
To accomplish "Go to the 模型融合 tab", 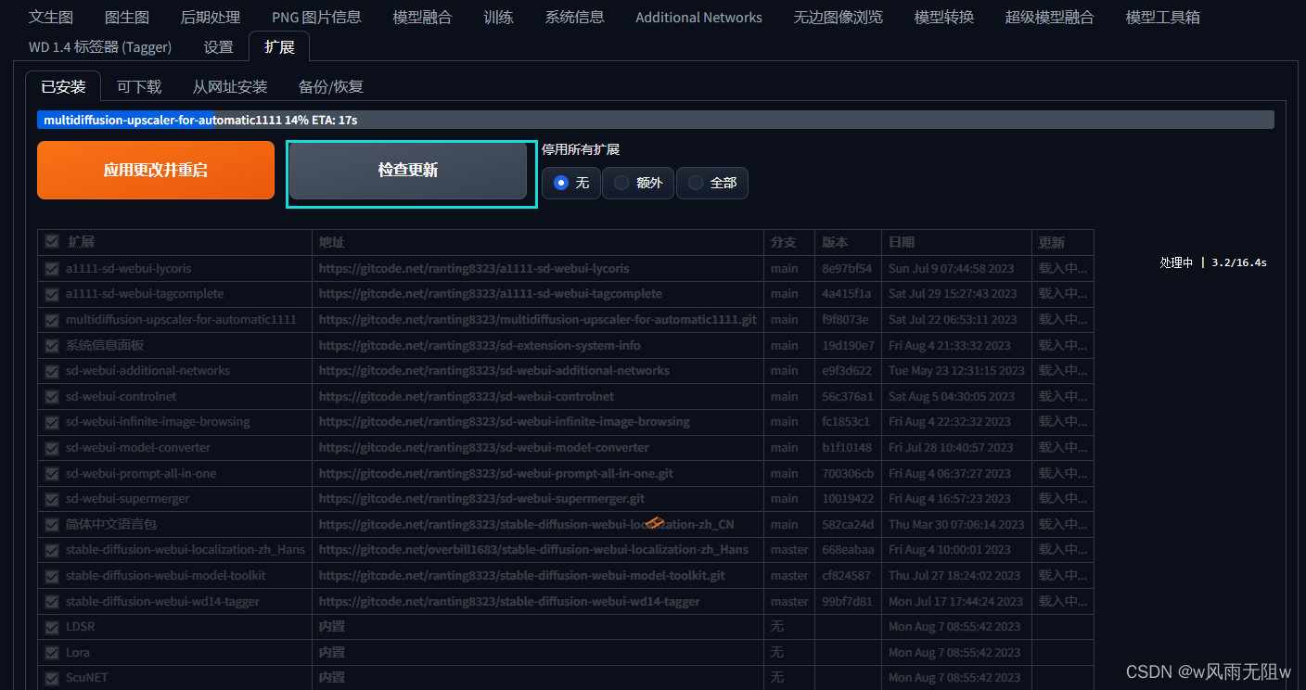I will coord(422,17).
